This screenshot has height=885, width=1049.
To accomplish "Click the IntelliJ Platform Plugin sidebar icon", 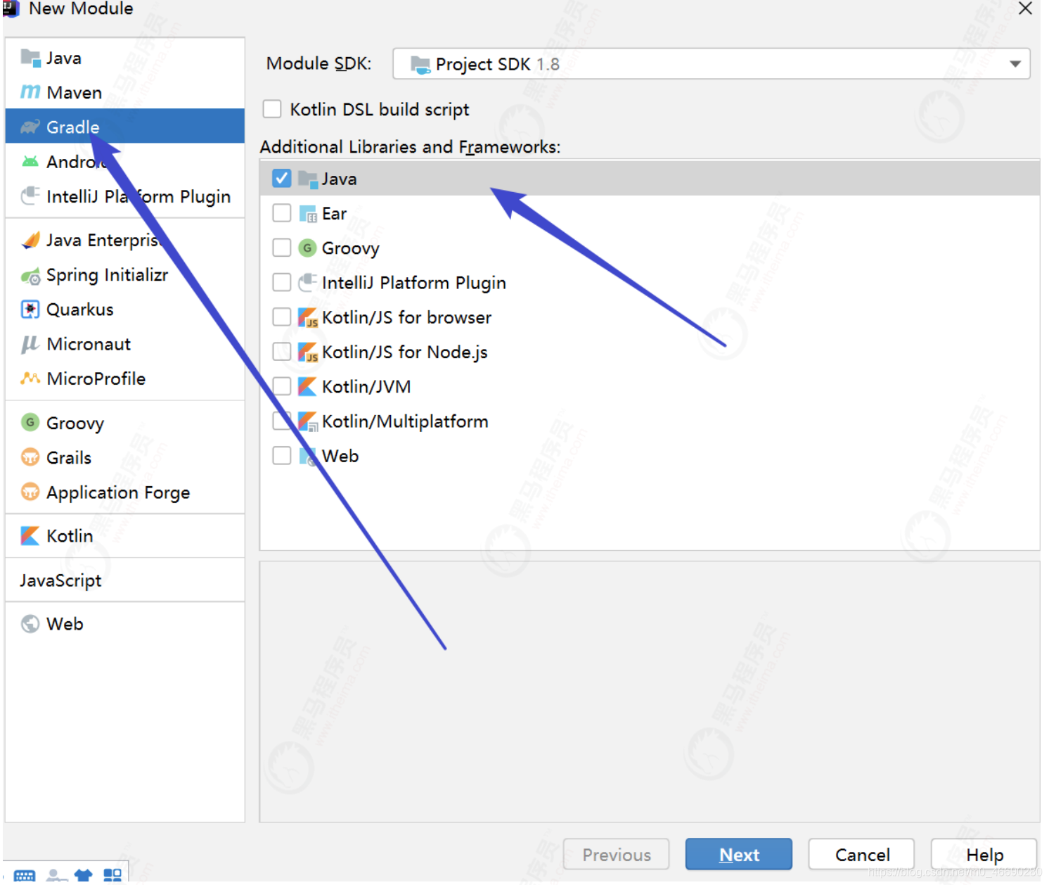I will pyautogui.click(x=30, y=196).
